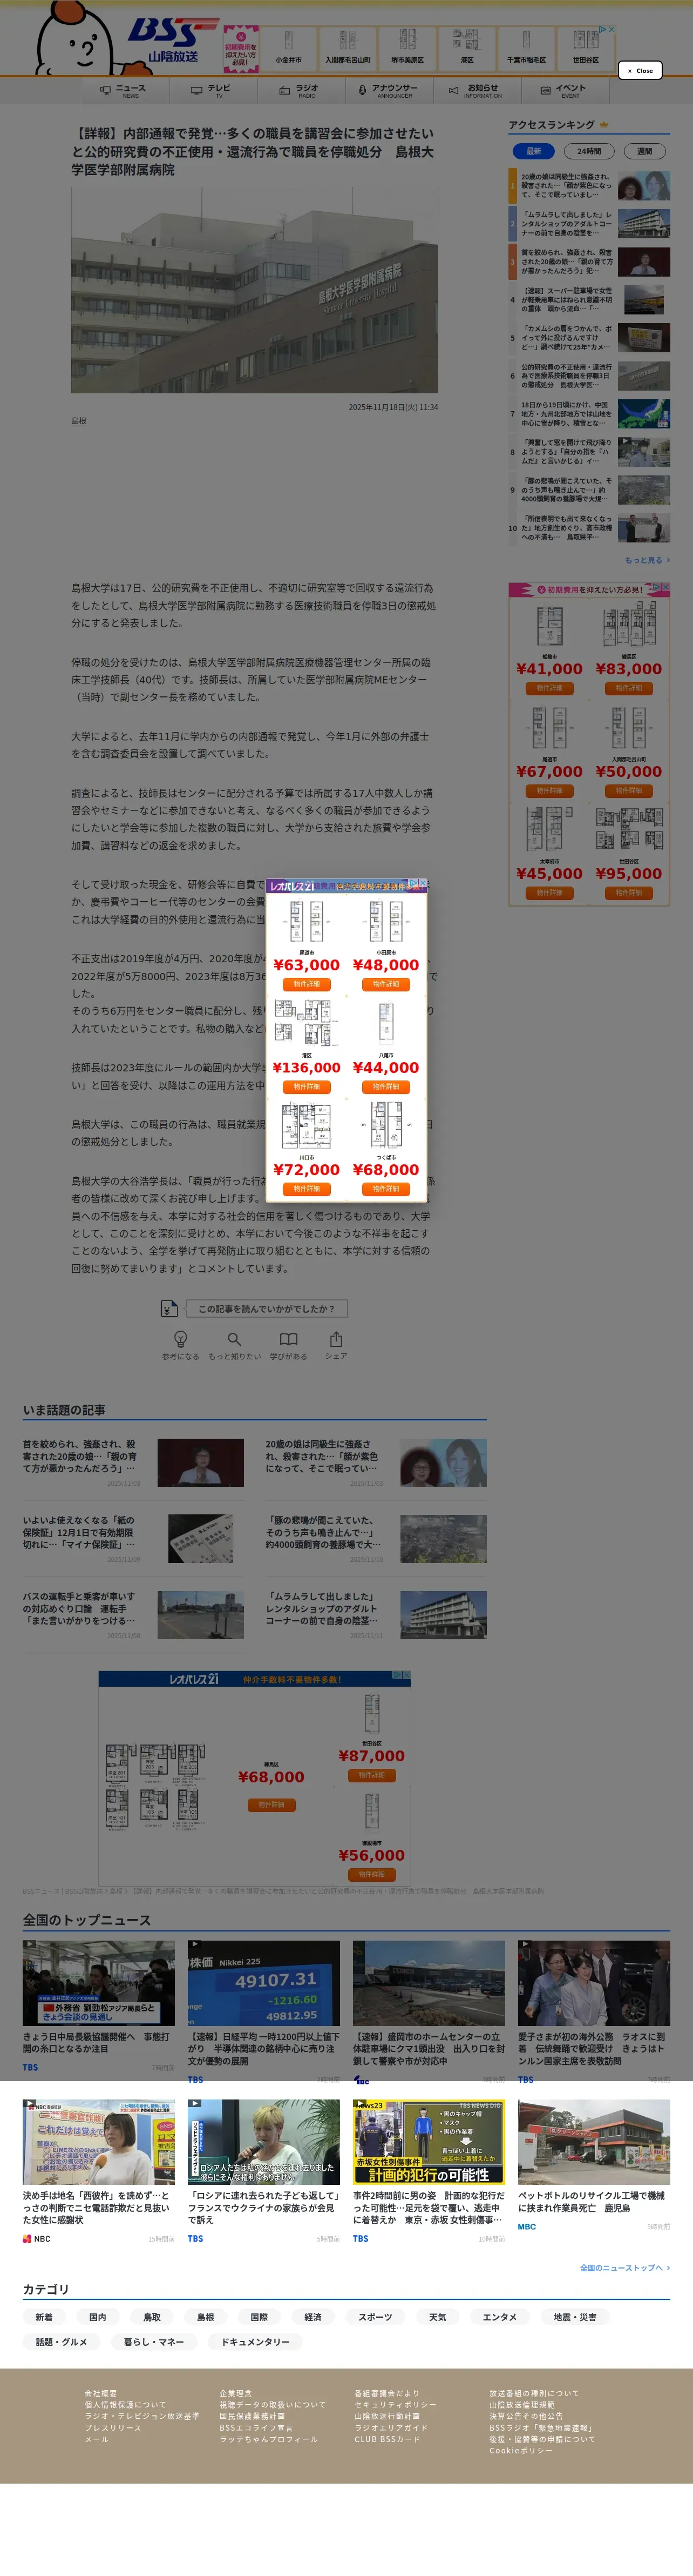Click the 島根 tag under the article date
The height and width of the screenshot is (2576, 693).
[79, 421]
